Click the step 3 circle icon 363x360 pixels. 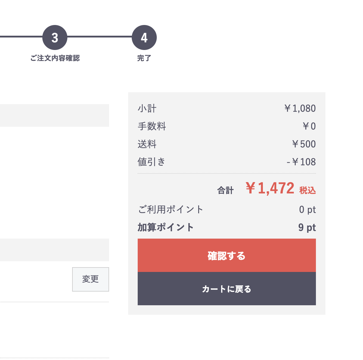55,37
